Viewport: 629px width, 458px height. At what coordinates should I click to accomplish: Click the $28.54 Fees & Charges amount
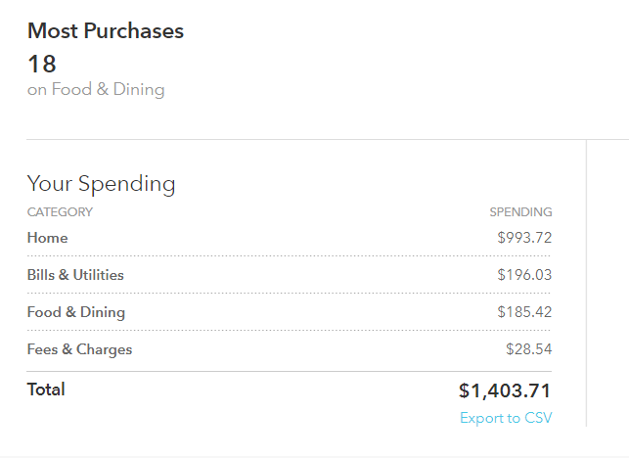(528, 349)
